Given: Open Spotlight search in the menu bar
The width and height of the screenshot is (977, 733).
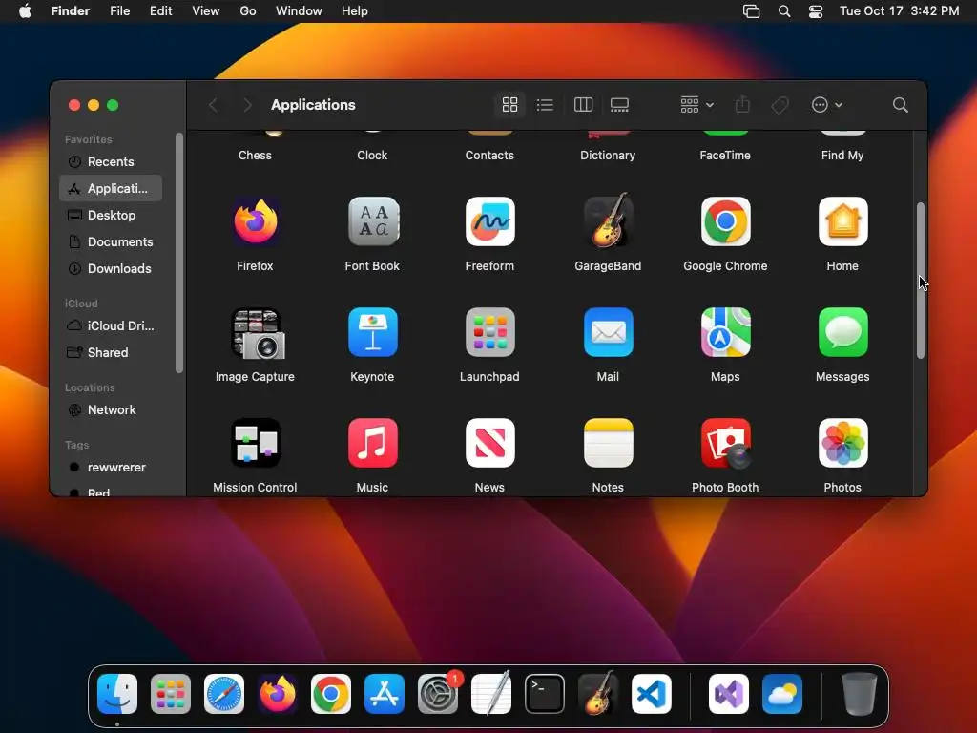Looking at the screenshot, I should [784, 11].
